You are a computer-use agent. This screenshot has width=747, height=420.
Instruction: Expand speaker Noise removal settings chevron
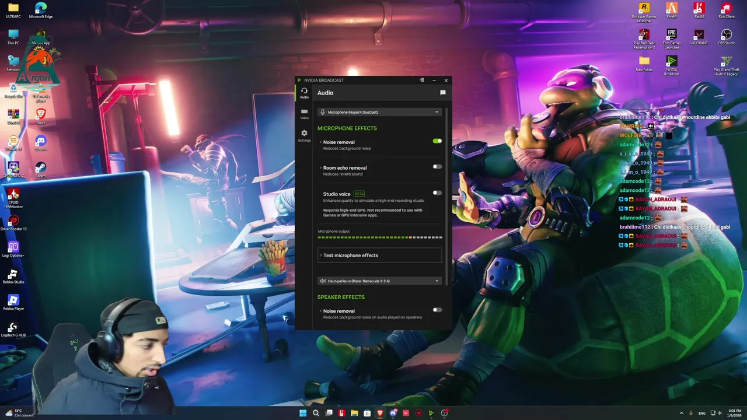pyautogui.click(x=320, y=311)
